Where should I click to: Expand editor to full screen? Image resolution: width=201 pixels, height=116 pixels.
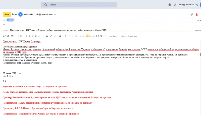click(97, 36)
